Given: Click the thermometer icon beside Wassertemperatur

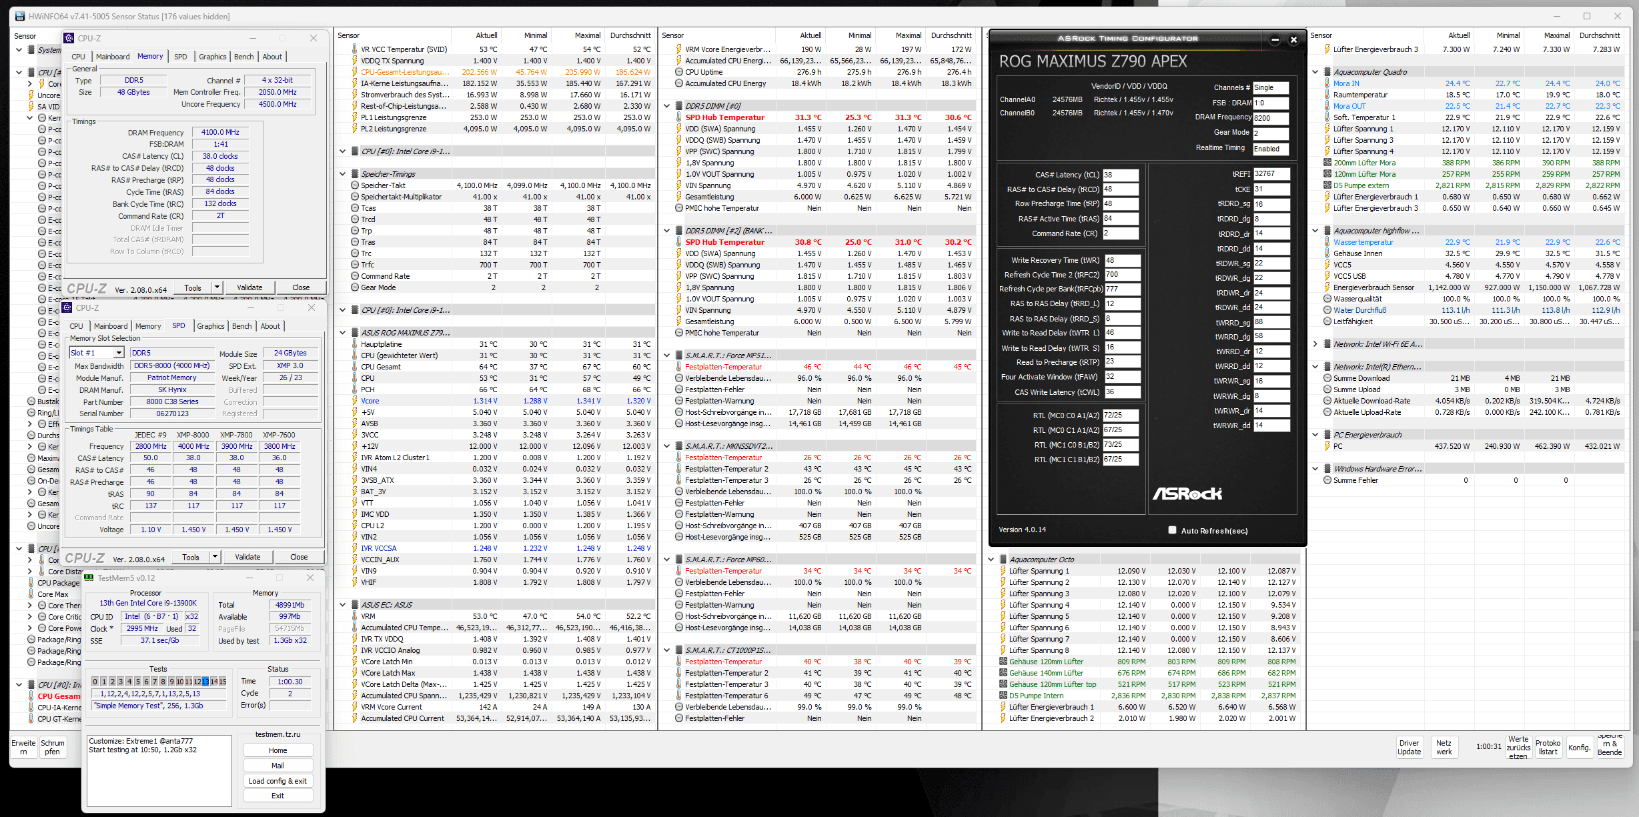Looking at the screenshot, I should [1327, 242].
